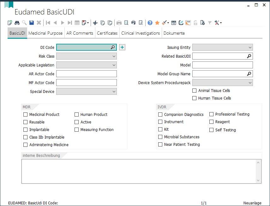Viewport: 270px width, 206px height.
Task: Enable the Human Product checkbox
Action: click(76, 114)
